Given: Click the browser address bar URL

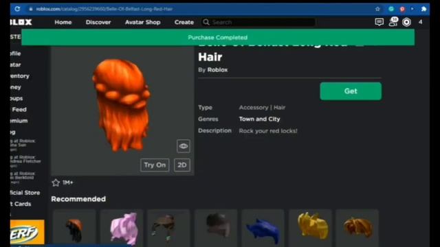Looking at the screenshot, I should coord(104,9).
